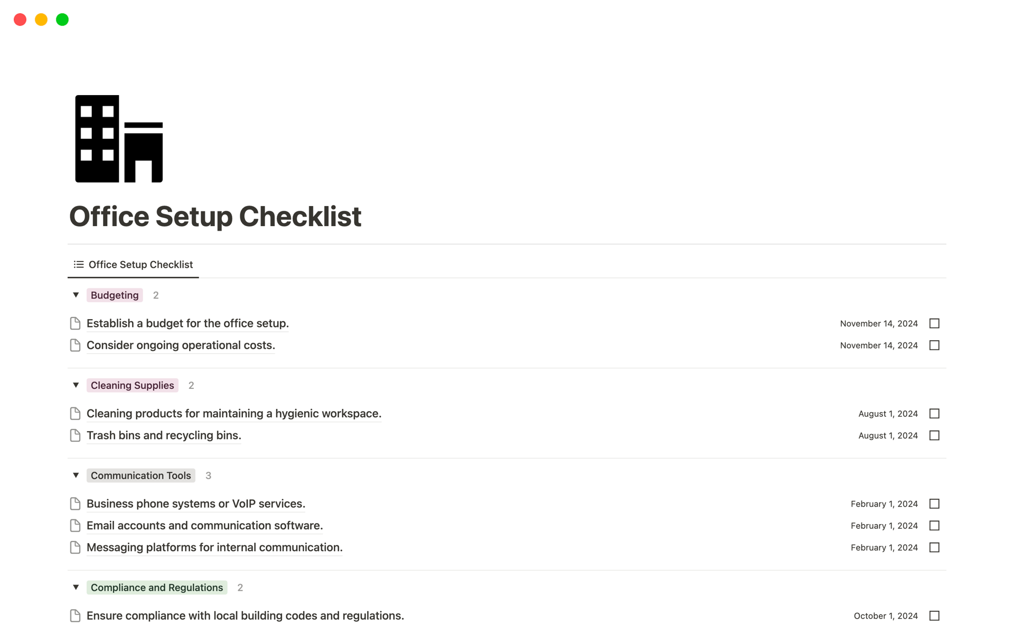The height and width of the screenshot is (634, 1014).
Task: Check the checkbox for 'Establish a budget' task
Action: 935,323
